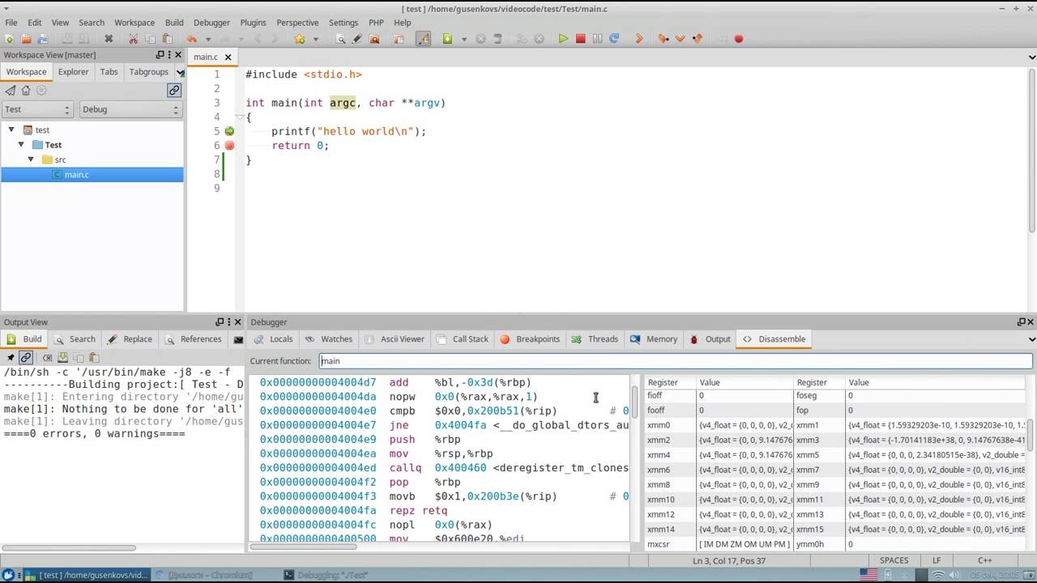Click the home icon in Workspace view
The image size is (1037, 583).
click(x=25, y=91)
